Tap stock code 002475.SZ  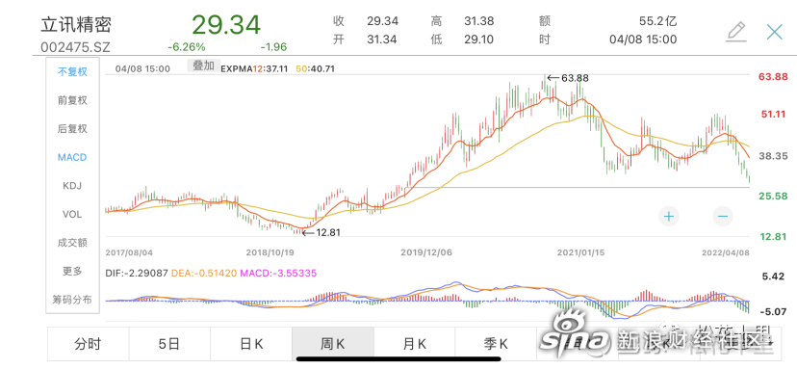(75, 48)
